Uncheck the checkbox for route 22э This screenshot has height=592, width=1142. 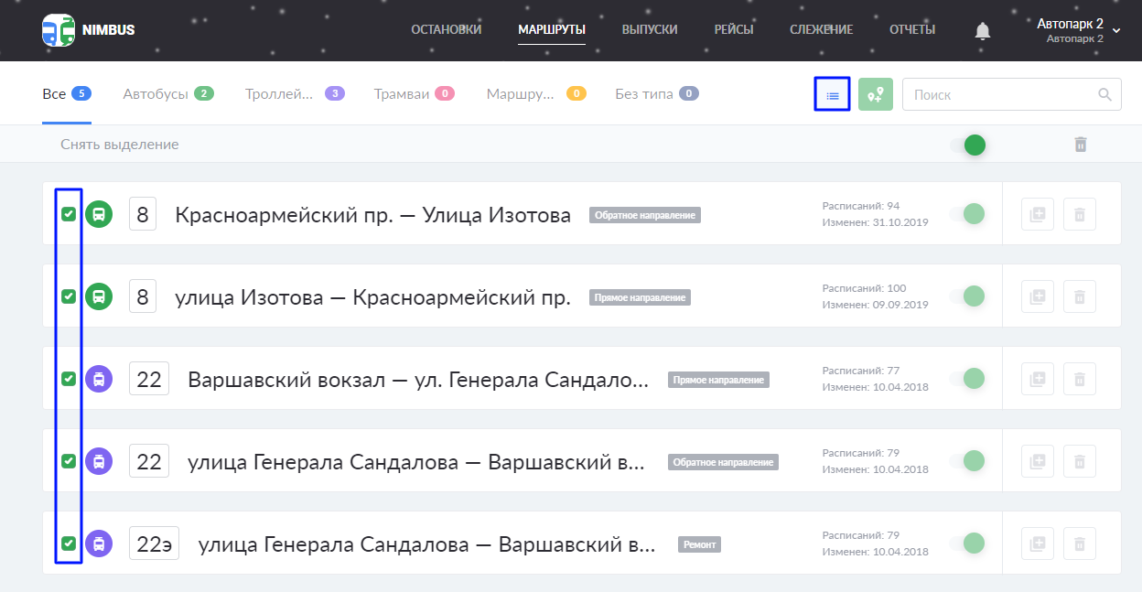click(69, 544)
